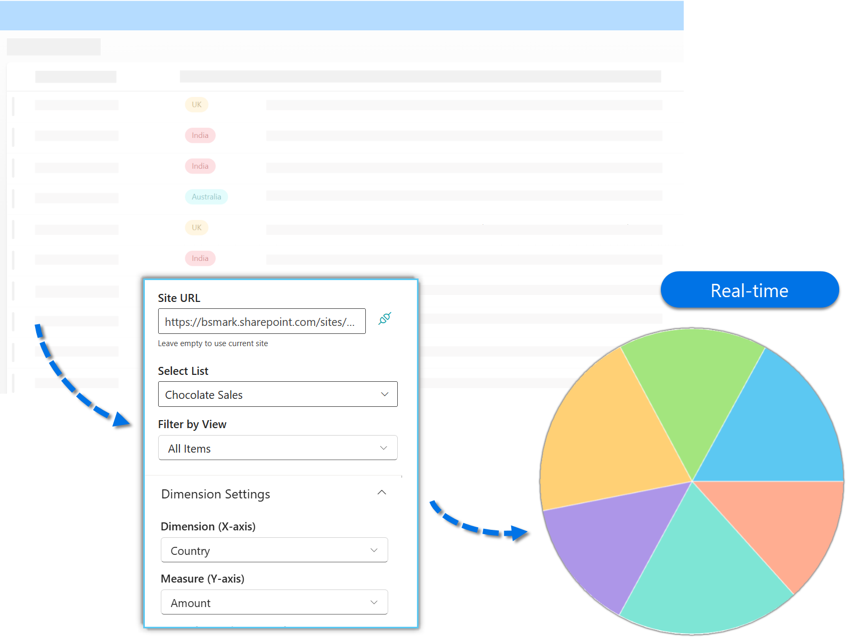
Task: Click the Real-time button
Action: (750, 290)
